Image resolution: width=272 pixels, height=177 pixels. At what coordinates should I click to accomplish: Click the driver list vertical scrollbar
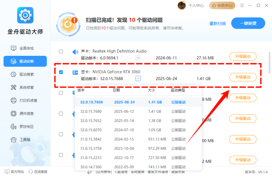pos(270,63)
